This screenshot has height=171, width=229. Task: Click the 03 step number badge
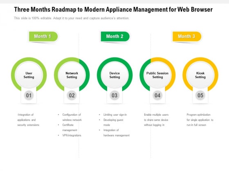tap(114, 95)
